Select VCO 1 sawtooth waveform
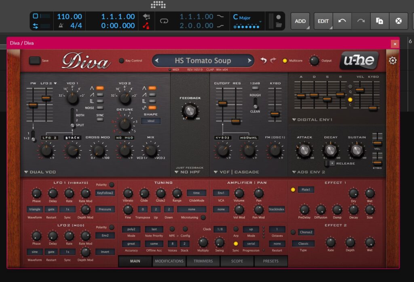 click(x=100, y=95)
